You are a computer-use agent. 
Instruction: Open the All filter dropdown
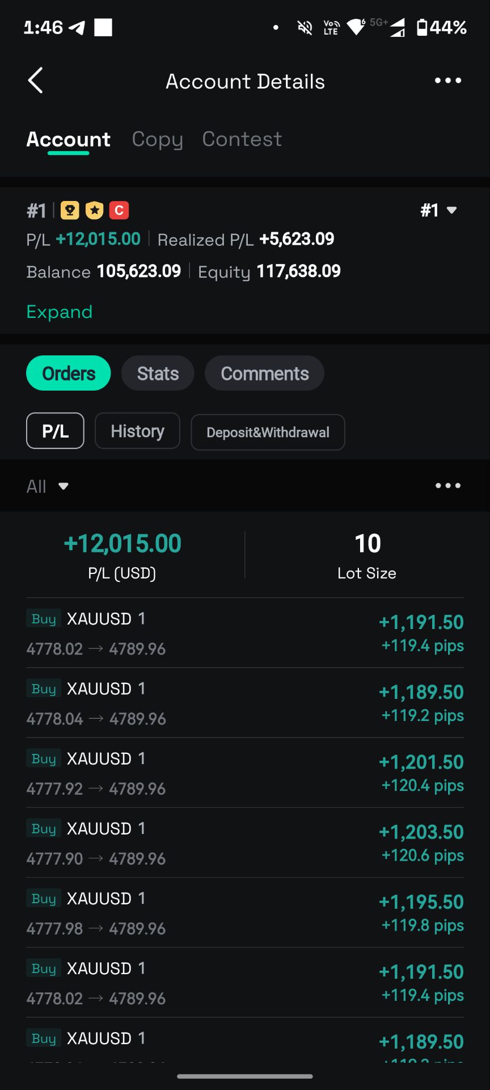pyautogui.click(x=48, y=486)
